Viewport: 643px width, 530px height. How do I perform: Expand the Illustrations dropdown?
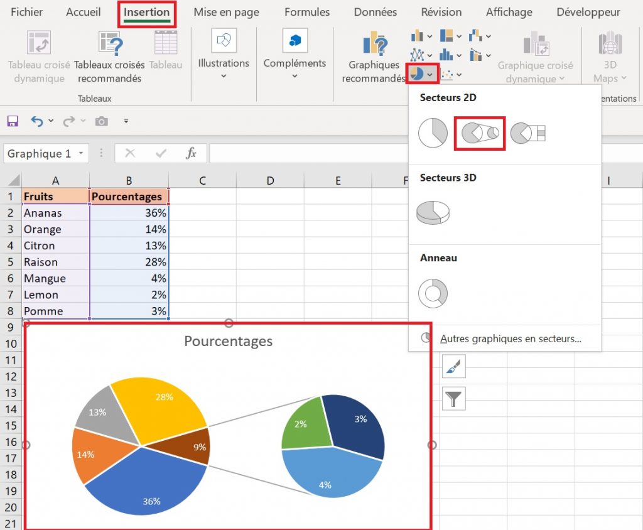click(224, 75)
